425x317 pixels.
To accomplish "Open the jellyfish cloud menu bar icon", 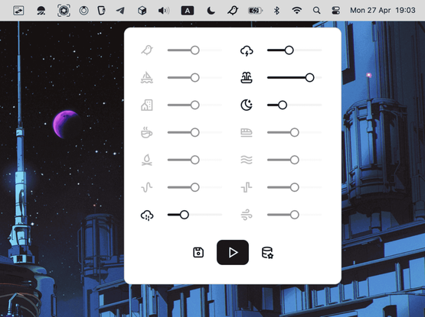I will (41, 11).
